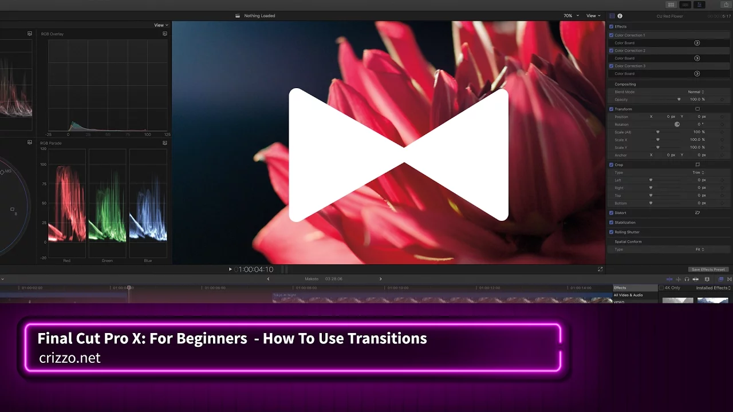Toggle the timeline skimming icon

coord(669,279)
